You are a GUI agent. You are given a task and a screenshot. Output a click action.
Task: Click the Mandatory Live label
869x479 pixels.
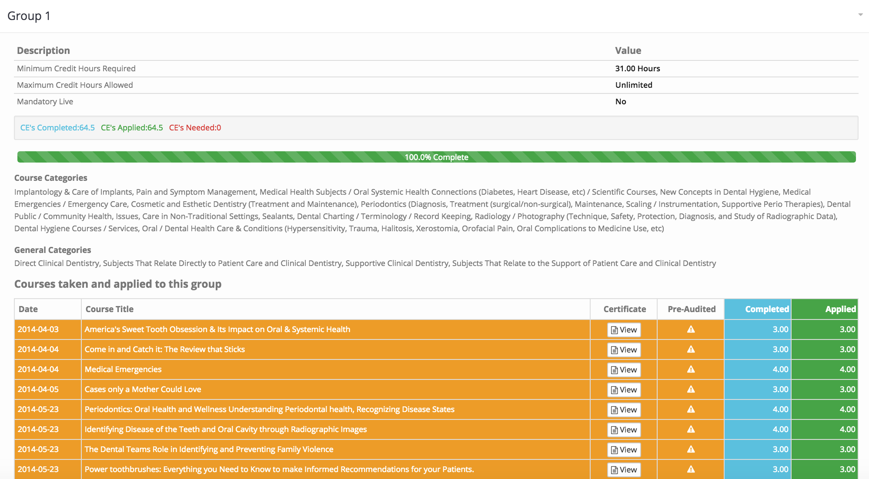coord(45,102)
